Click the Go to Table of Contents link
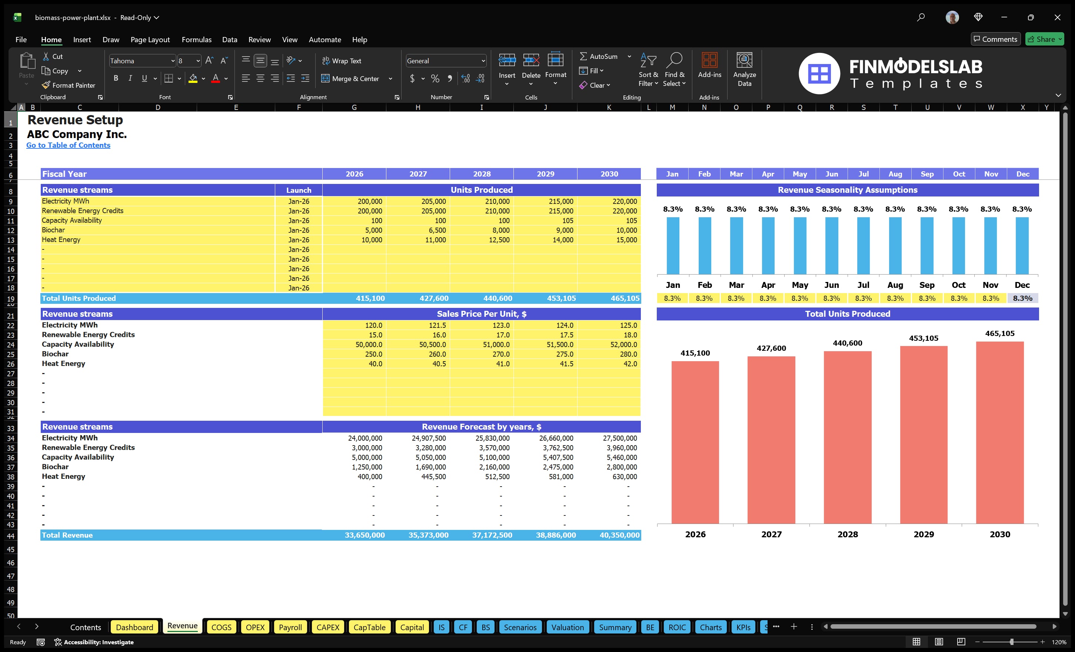 coord(68,145)
